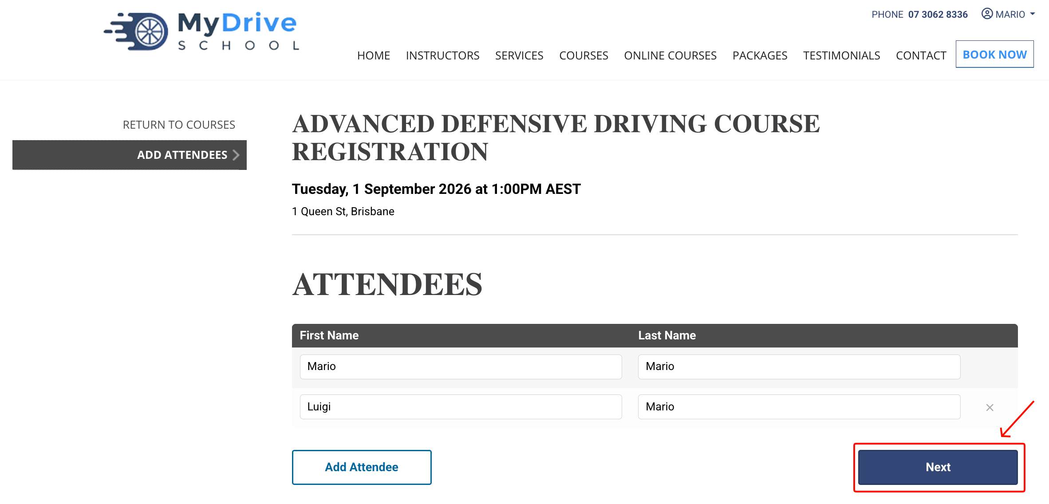Remove the Luigi attendee row

click(x=990, y=407)
